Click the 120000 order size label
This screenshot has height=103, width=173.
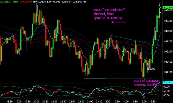click(x=151, y=69)
